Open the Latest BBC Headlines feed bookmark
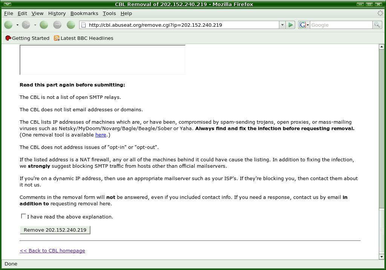The height and width of the screenshot is (270, 386). click(x=84, y=38)
